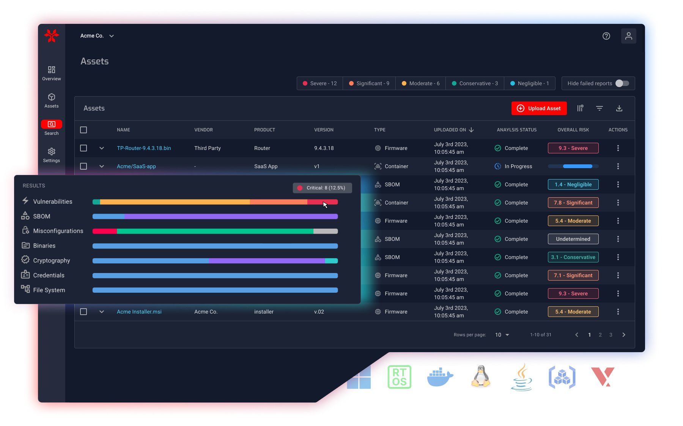
Task: Open actions menu for 7.8 Significant row
Action: [618, 203]
